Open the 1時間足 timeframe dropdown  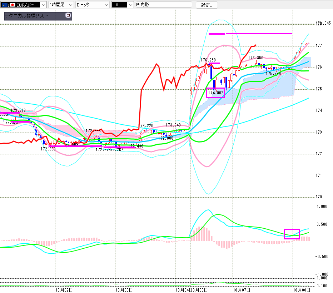(71, 5)
